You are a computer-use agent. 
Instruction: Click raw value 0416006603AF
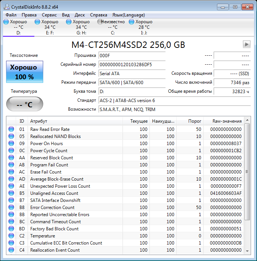tap(226, 193)
